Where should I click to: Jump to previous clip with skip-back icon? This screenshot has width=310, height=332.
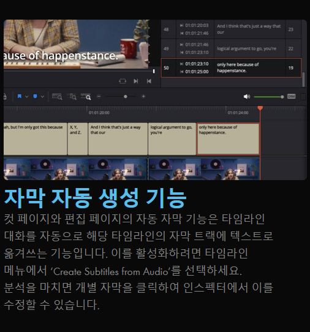pyautogui.click(x=149, y=81)
